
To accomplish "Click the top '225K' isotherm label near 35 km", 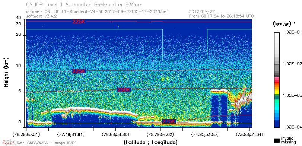I will click(79, 22).
